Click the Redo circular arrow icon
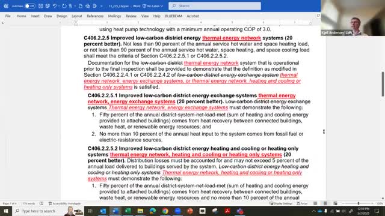Screen dimensions: 385x216 pos(64,6)
